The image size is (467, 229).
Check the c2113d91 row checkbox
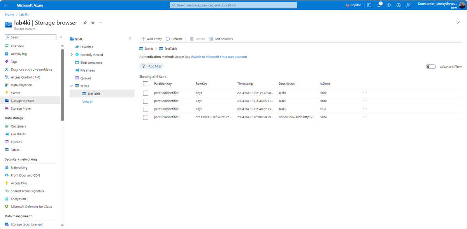tap(146, 117)
